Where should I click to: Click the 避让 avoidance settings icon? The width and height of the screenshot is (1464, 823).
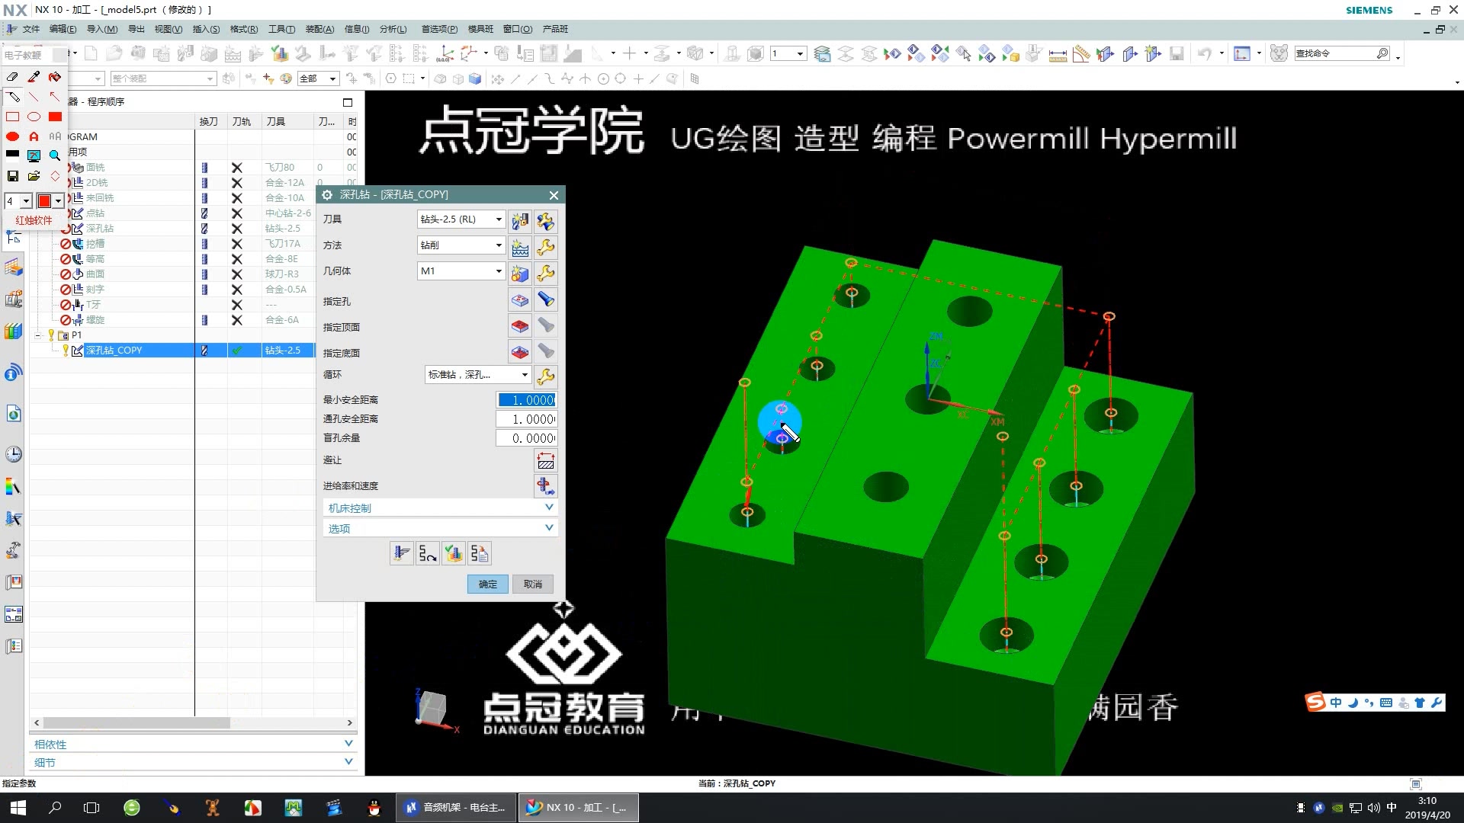click(x=546, y=460)
